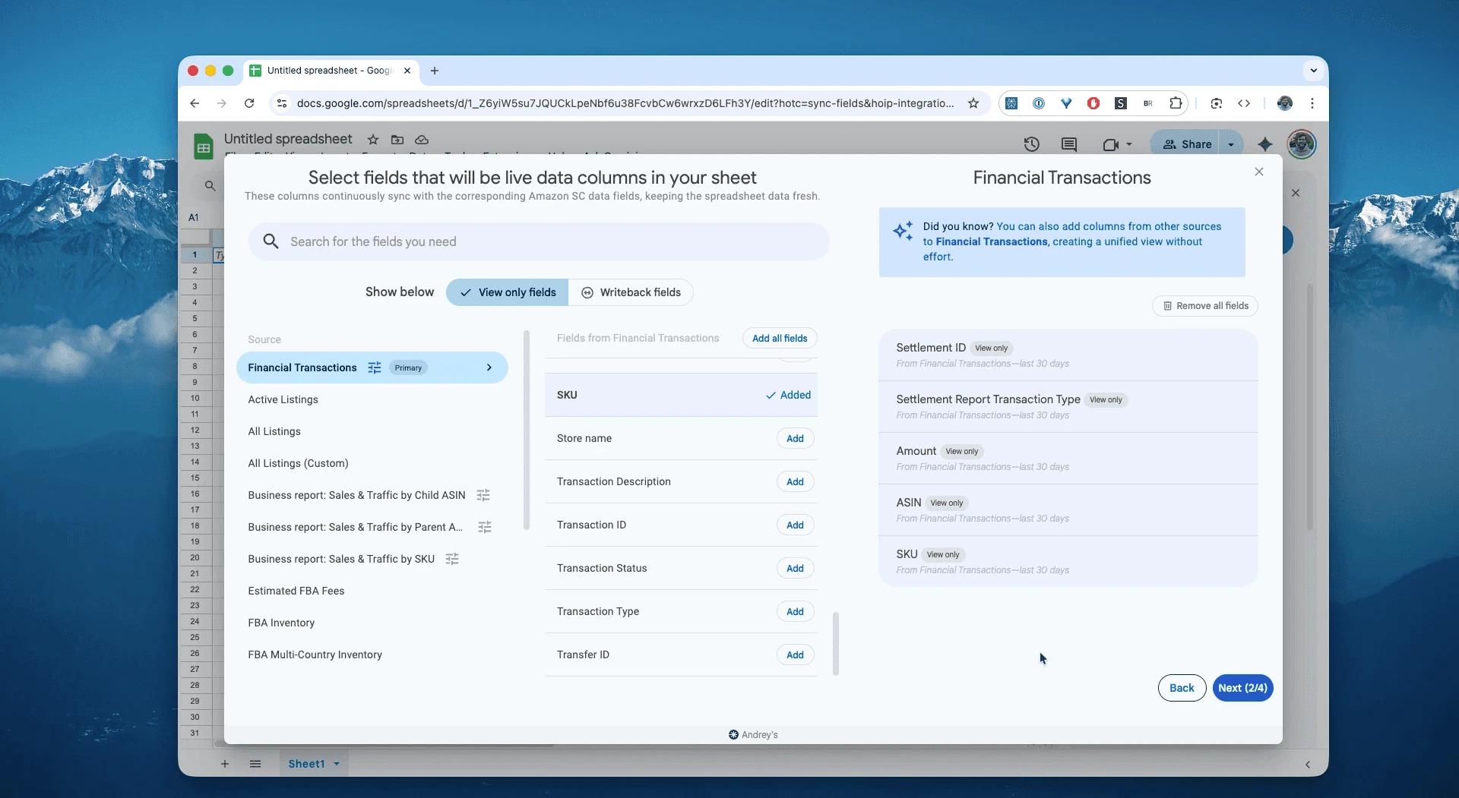1459x798 pixels.
Task: Click the Financial Transactions link in tip
Action: (x=992, y=241)
